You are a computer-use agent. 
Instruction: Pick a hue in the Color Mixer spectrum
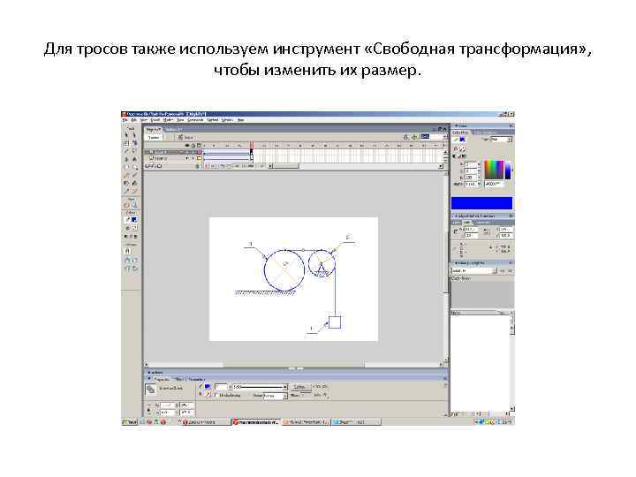[493, 169]
